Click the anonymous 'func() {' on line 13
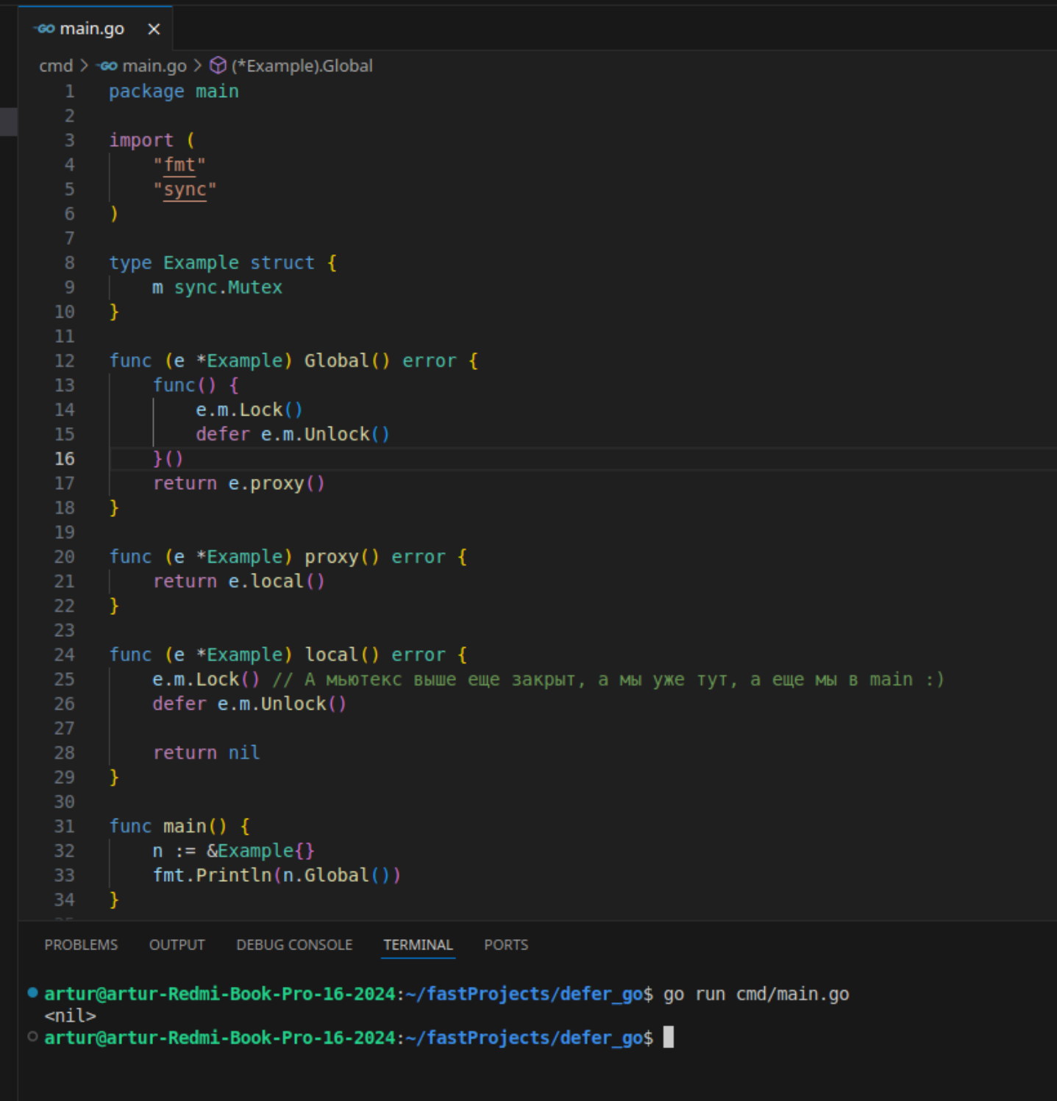Viewport: 1057px width, 1101px height. click(196, 385)
